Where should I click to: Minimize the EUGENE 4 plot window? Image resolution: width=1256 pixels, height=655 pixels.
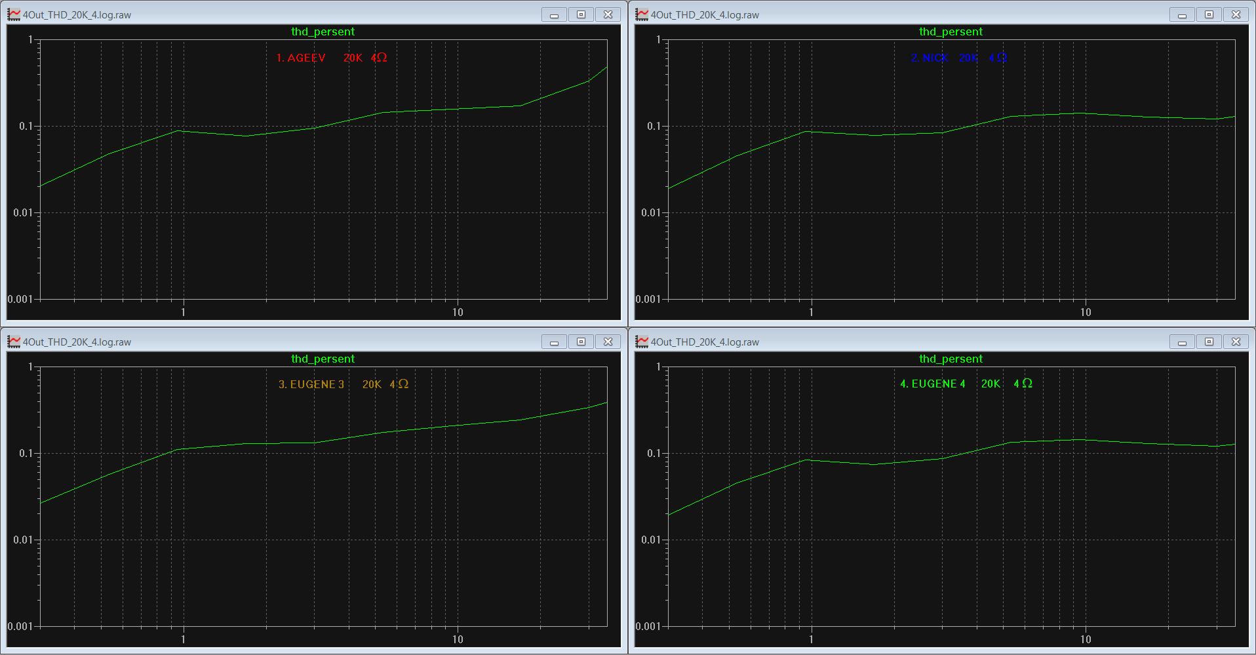click(1182, 342)
